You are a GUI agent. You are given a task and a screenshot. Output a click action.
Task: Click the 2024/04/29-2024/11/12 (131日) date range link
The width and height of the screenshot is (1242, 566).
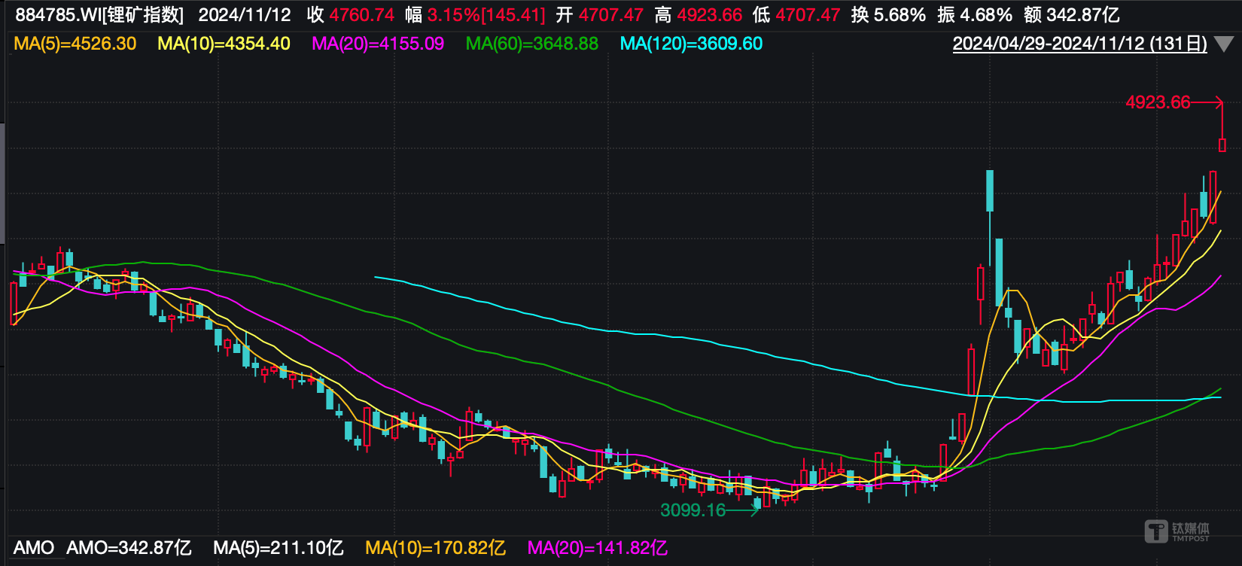(x=1079, y=44)
